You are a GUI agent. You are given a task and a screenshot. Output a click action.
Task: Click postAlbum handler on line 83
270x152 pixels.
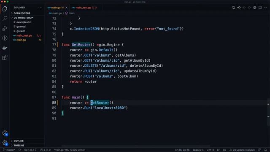[127, 76]
